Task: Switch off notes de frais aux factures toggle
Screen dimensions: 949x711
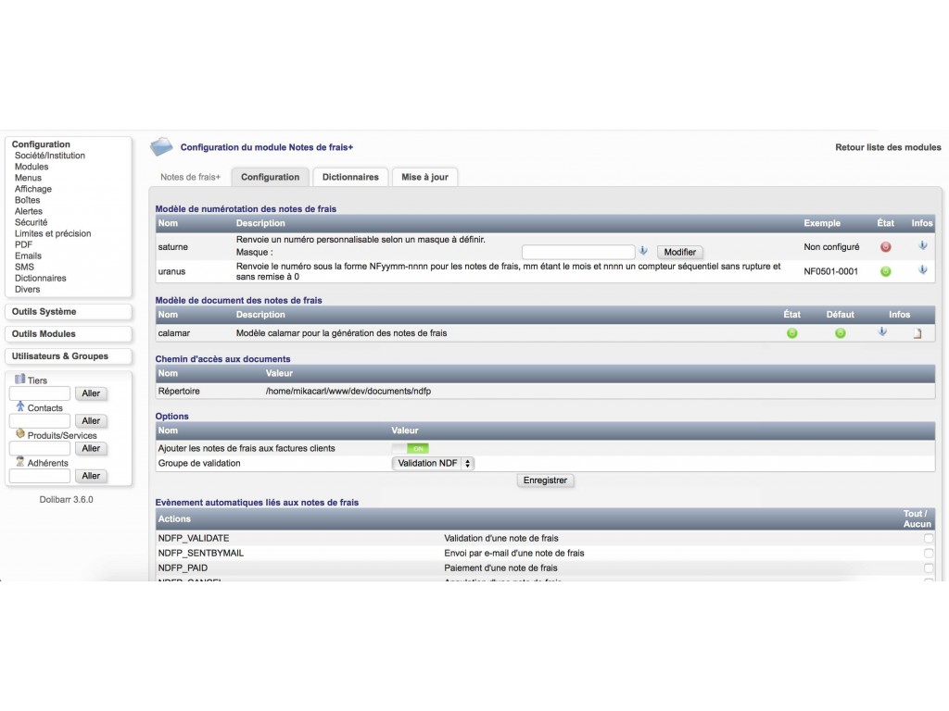Action: tap(411, 449)
